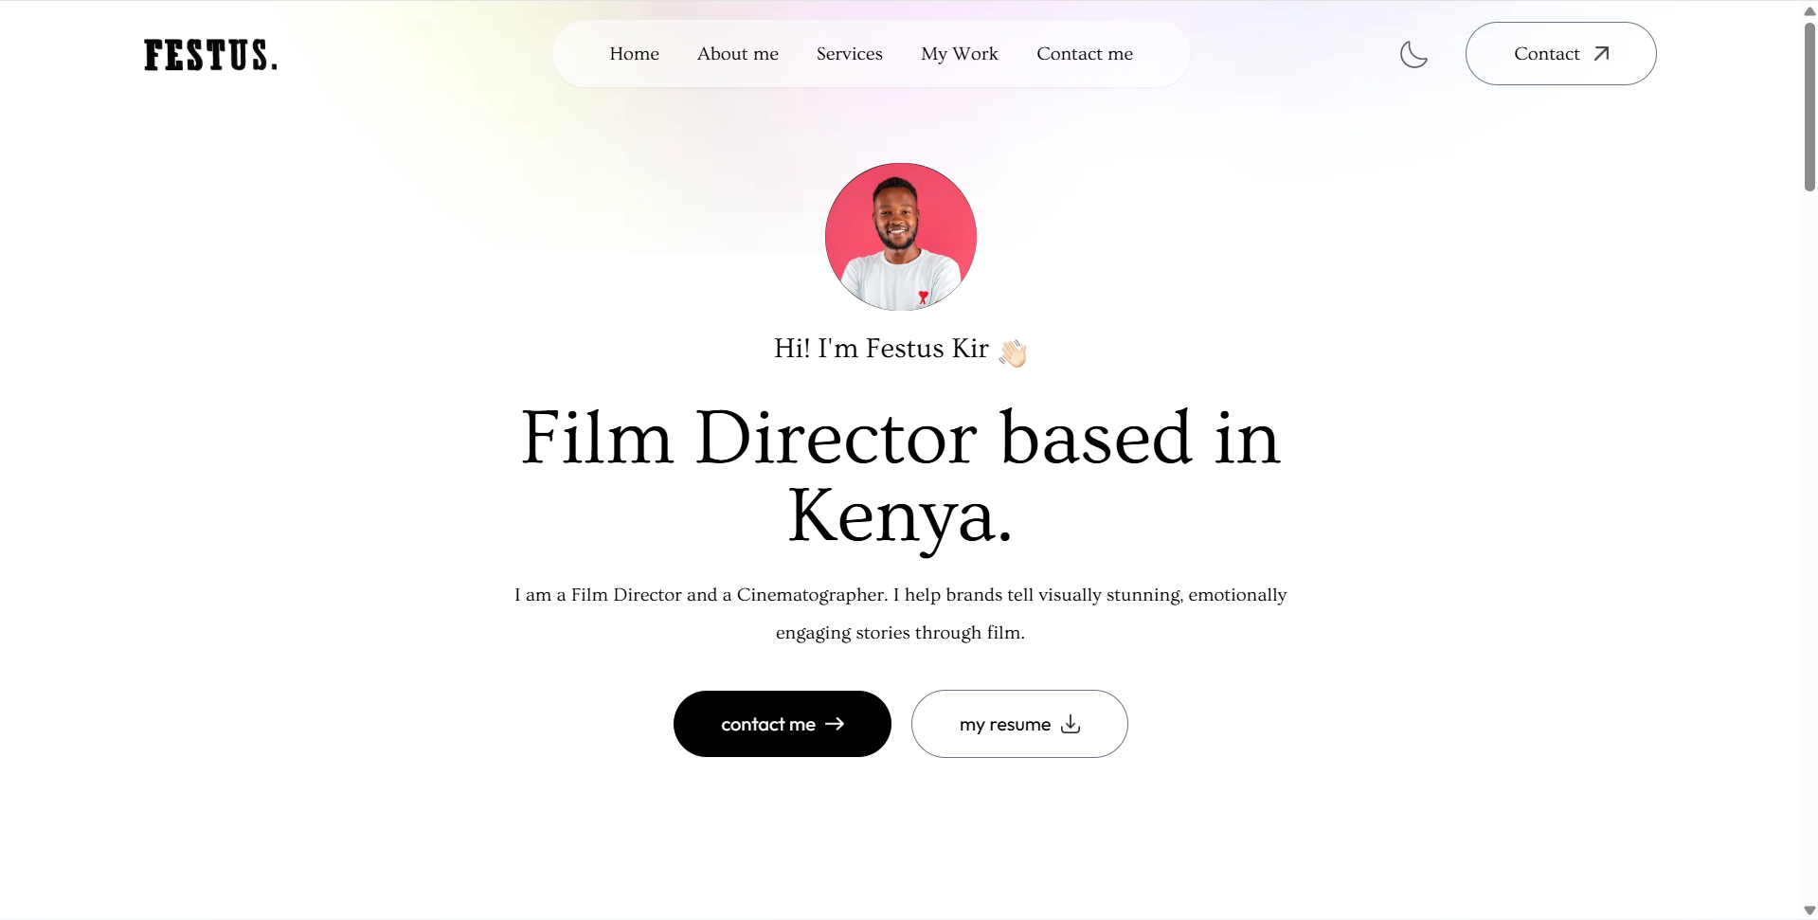Click the 'Hi! I'm Festus Kir' greeting text
This screenshot has height=920, width=1818.
coord(881,349)
